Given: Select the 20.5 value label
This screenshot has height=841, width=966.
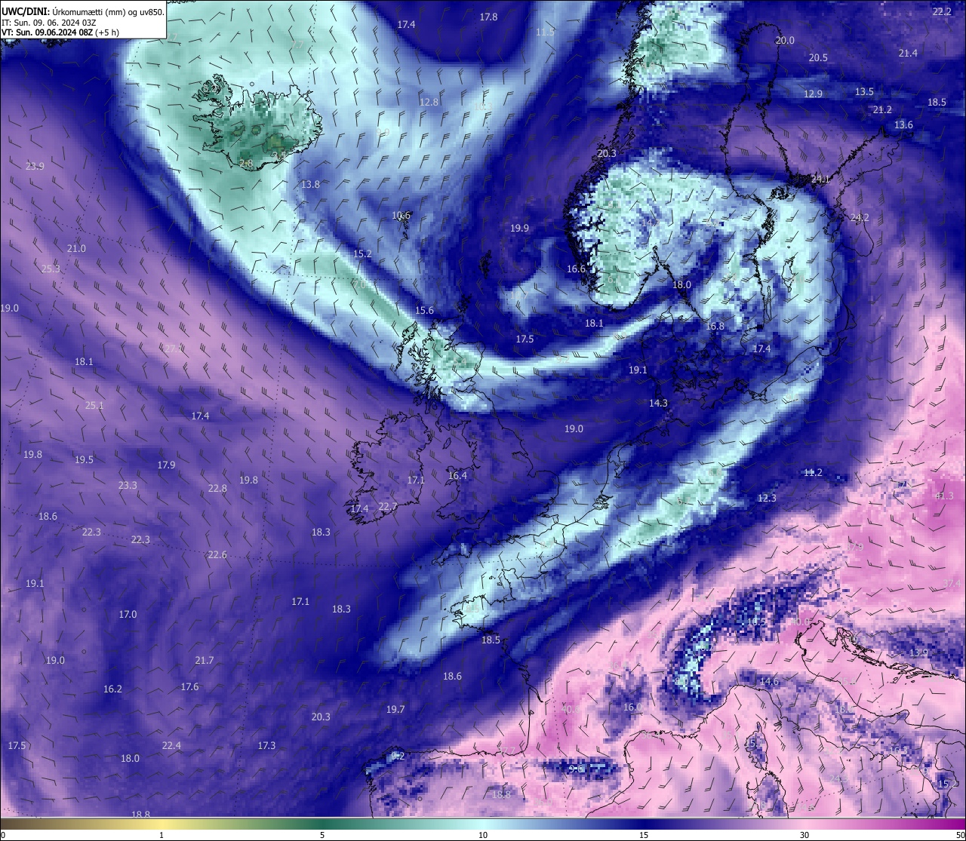Looking at the screenshot, I should pyautogui.click(x=818, y=57).
